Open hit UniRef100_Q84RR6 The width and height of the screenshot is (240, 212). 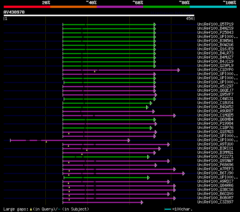[x=215, y=186]
